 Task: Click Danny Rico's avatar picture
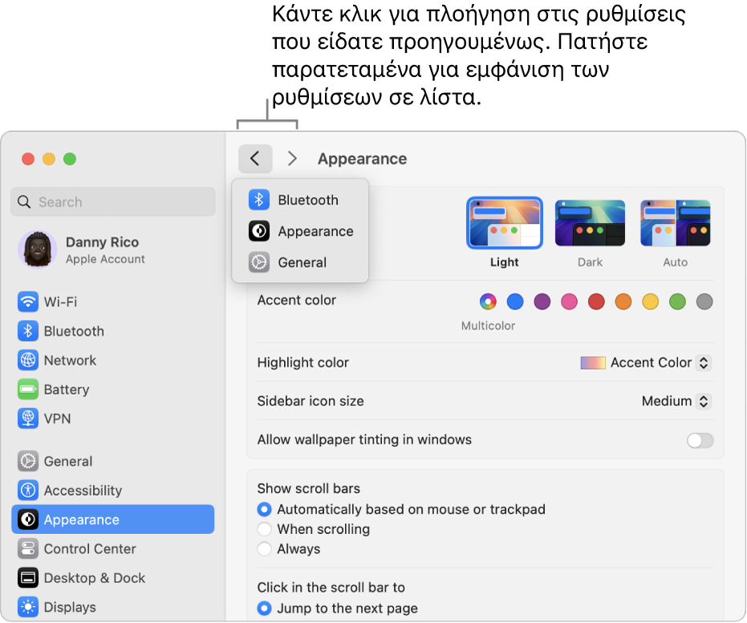click(37, 249)
